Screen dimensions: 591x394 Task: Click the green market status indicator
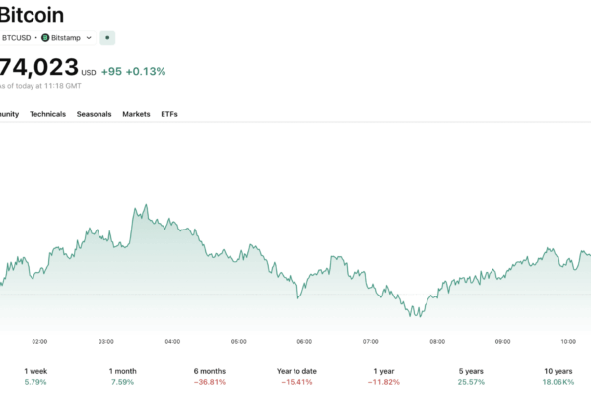click(x=107, y=38)
